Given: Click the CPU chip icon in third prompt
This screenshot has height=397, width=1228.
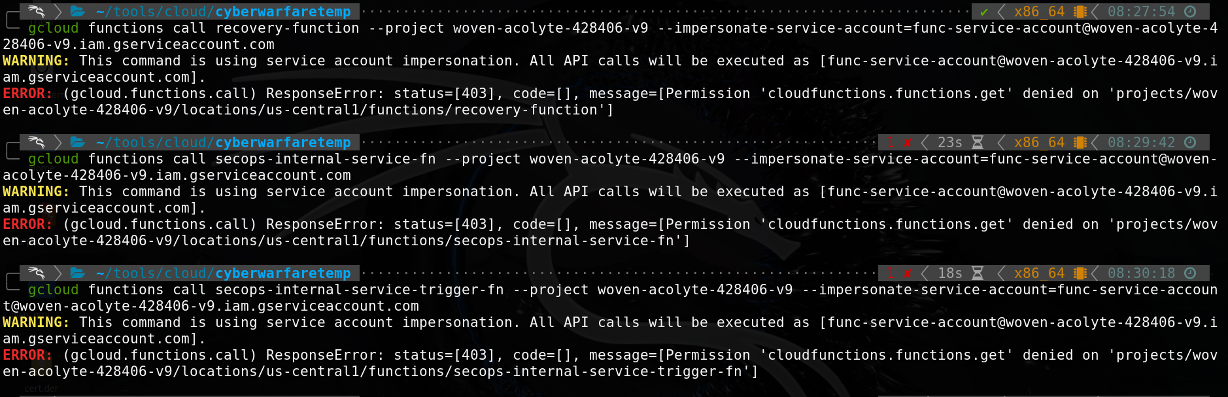Looking at the screenshot, I should pos(1080,273).
